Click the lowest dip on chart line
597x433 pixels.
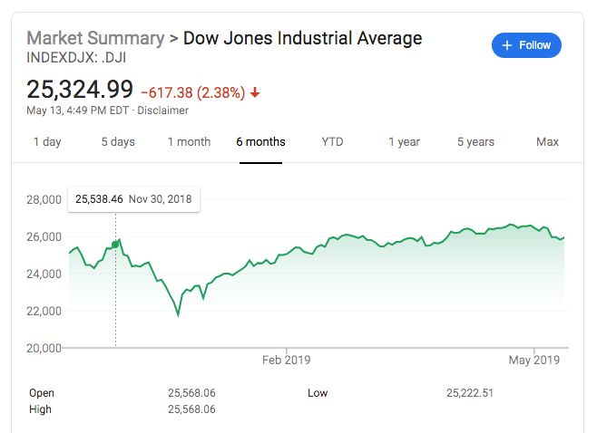coord(178,314)
